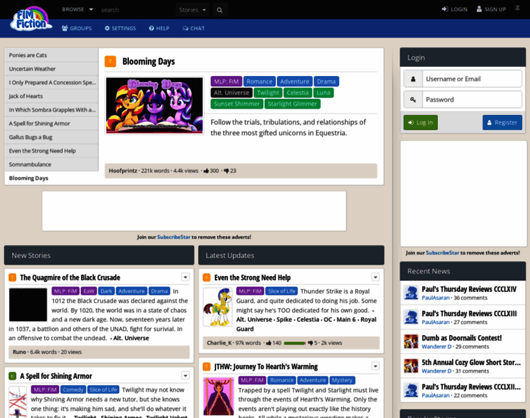Viewport: 530px width, 418px height.
Task: Click the Username or Email field
Action: click(472, 79)
